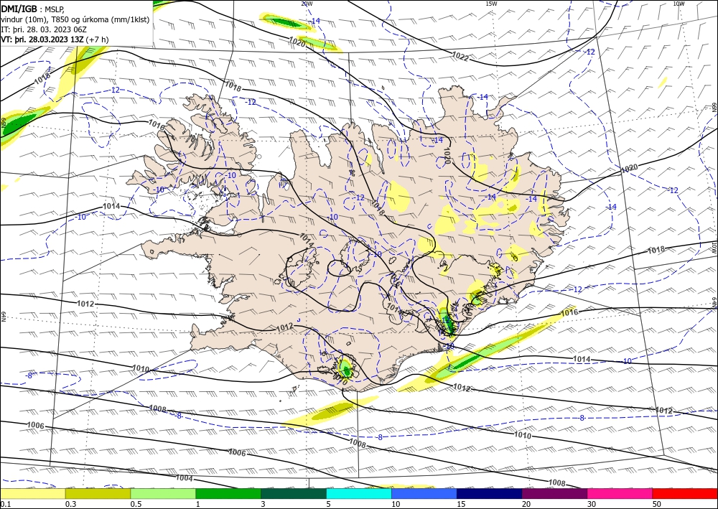Viewport: 718px width, 509px height.
Task: Click the '30' legend value label
Action: tap(592, 504)
